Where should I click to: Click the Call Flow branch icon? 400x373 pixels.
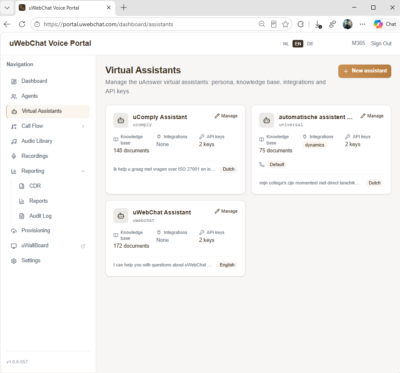tap(14, 127)
